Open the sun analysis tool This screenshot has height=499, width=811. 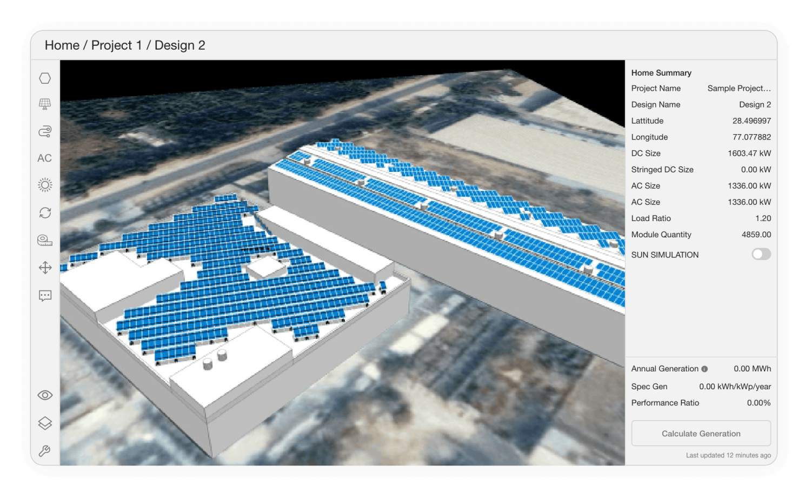(45, 185)
